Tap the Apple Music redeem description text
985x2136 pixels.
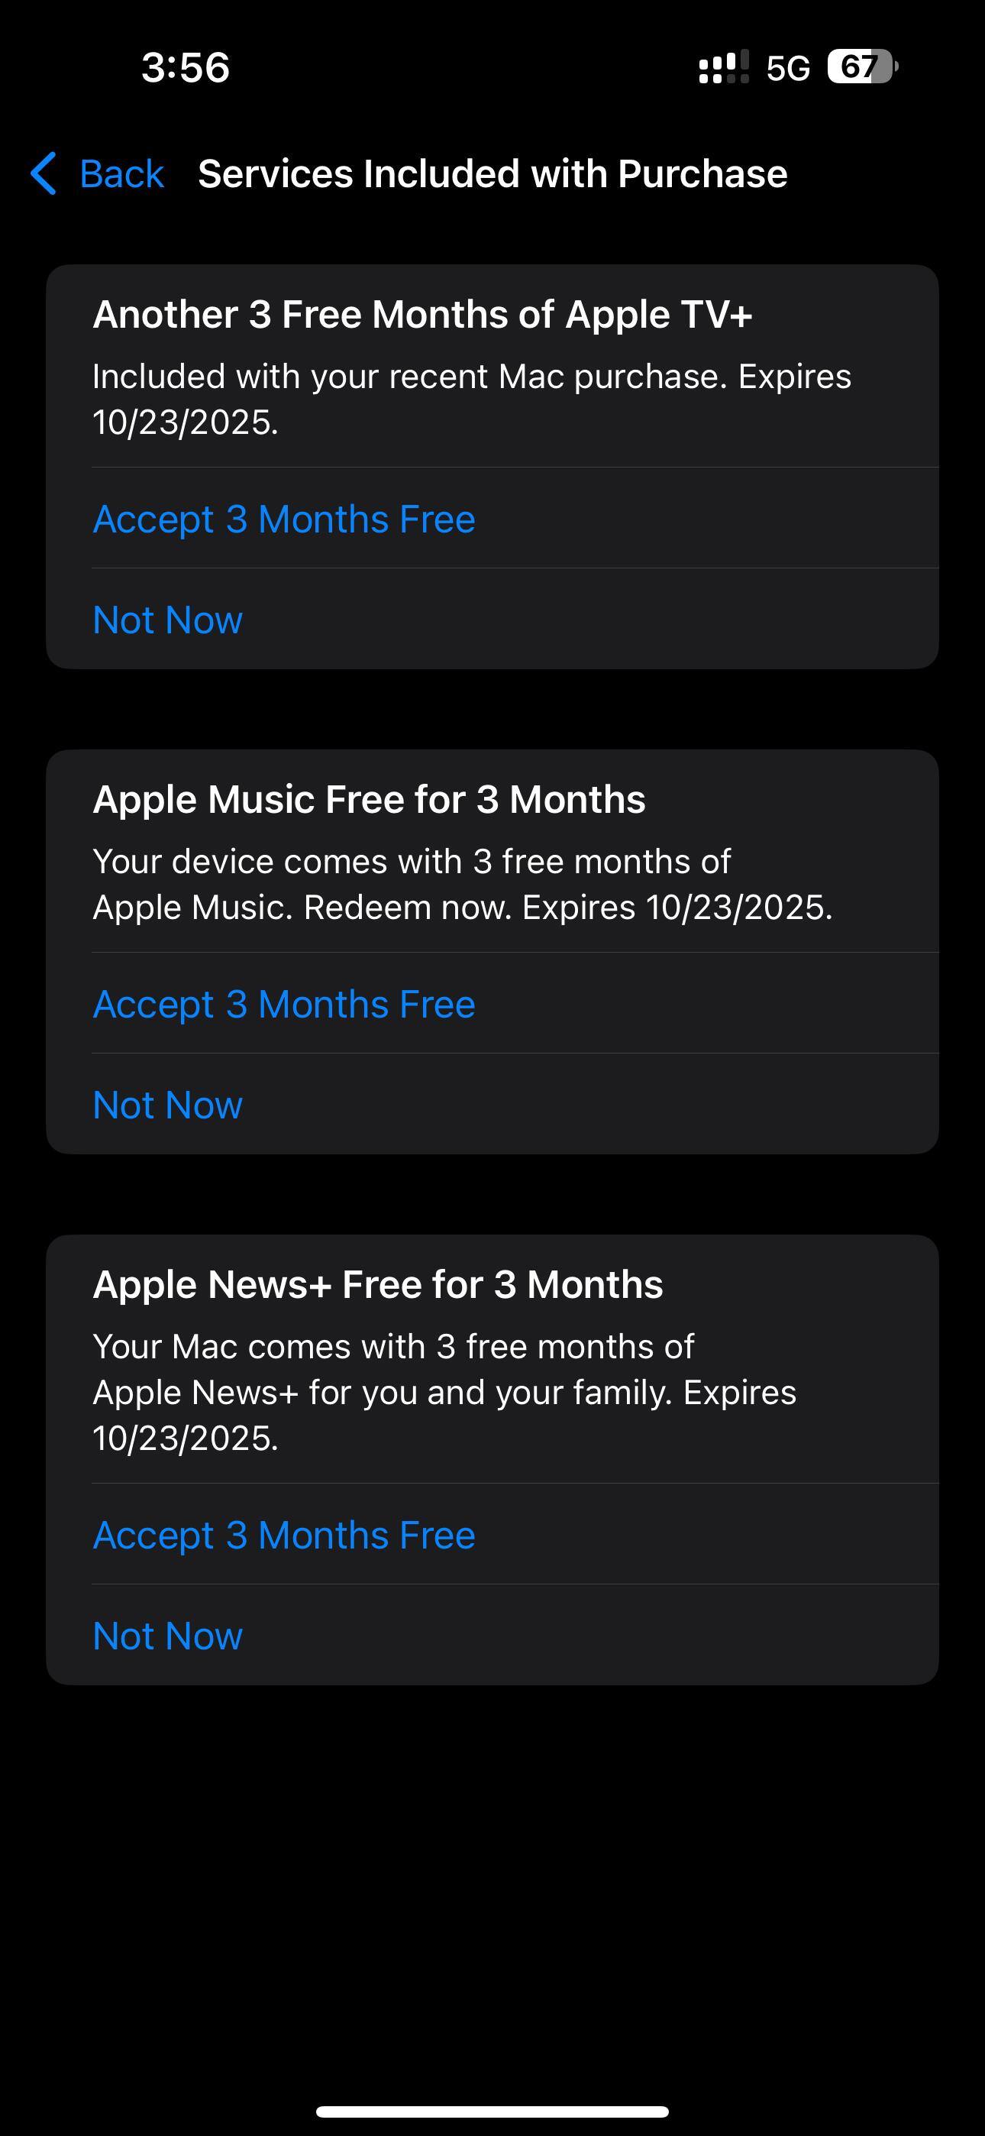coord(462,884)
